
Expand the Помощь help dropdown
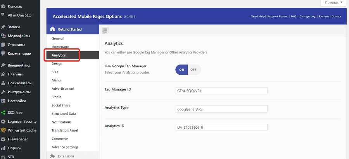tap(334, 3)
